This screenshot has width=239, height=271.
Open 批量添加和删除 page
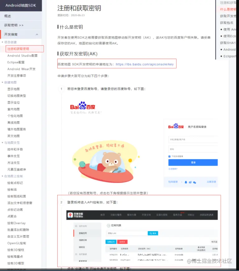pyautogui.click(x=18, y=230)
